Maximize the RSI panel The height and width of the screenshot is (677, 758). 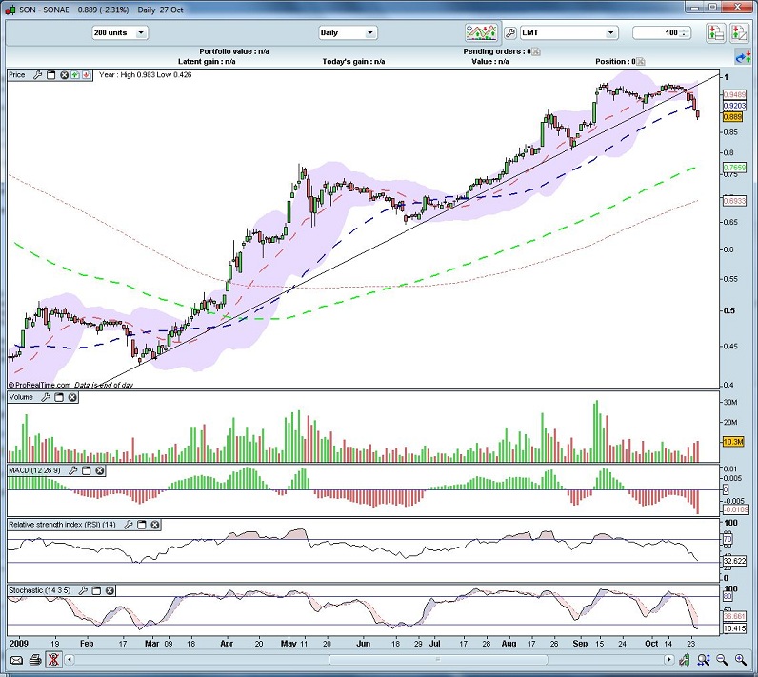(x=142, y=525)
